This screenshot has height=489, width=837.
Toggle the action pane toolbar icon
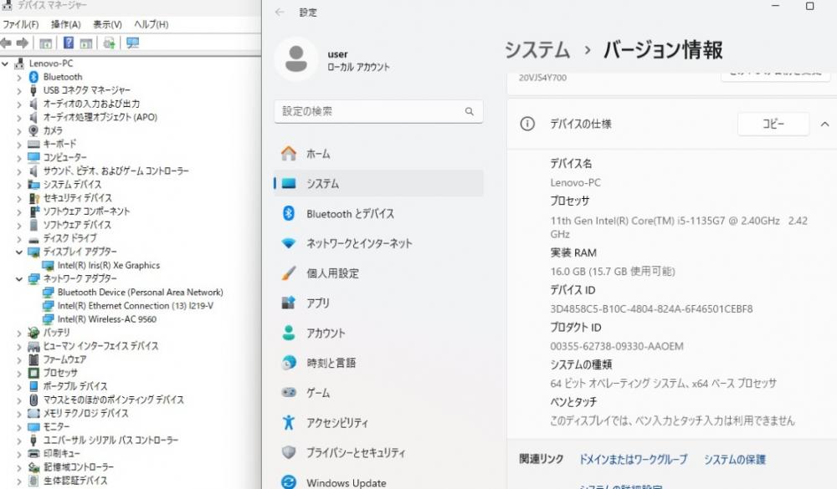[86, 43]
